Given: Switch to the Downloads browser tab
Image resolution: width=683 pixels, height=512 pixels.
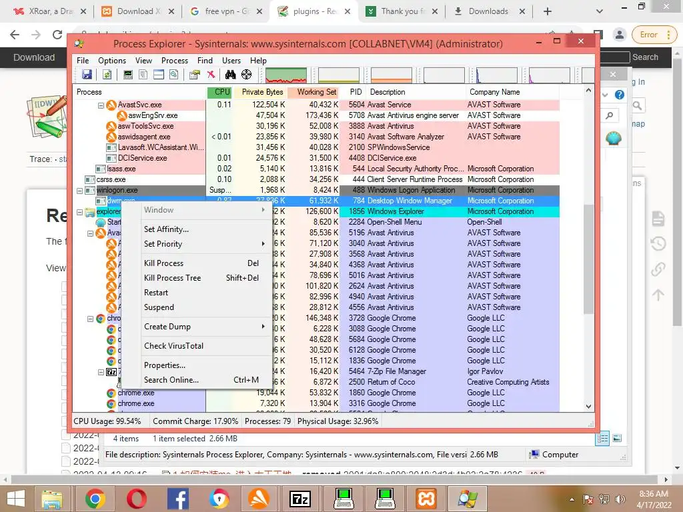Looking at the screenshot, I should pos(488,11).
